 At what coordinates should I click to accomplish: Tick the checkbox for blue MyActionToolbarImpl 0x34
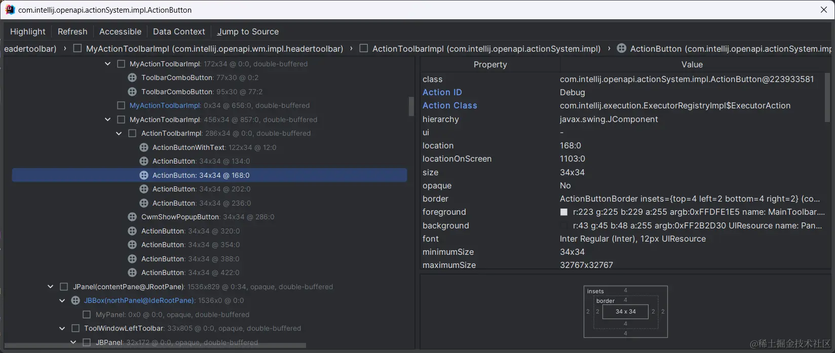coord(121,105)
